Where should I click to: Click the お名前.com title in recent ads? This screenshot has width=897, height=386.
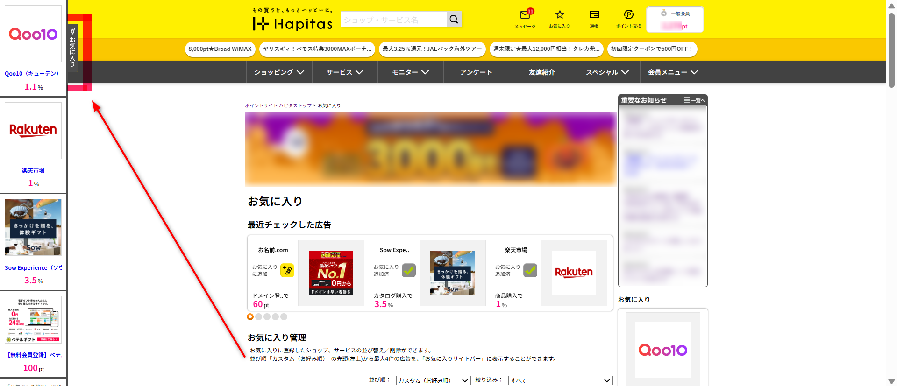point(273,250)
